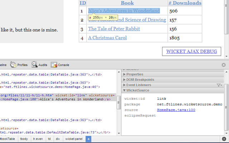Image resolution: width=229 pixels, height=143 pixels.
Task: Select the tr.even breadcrumb
Action: click(38, 139)
